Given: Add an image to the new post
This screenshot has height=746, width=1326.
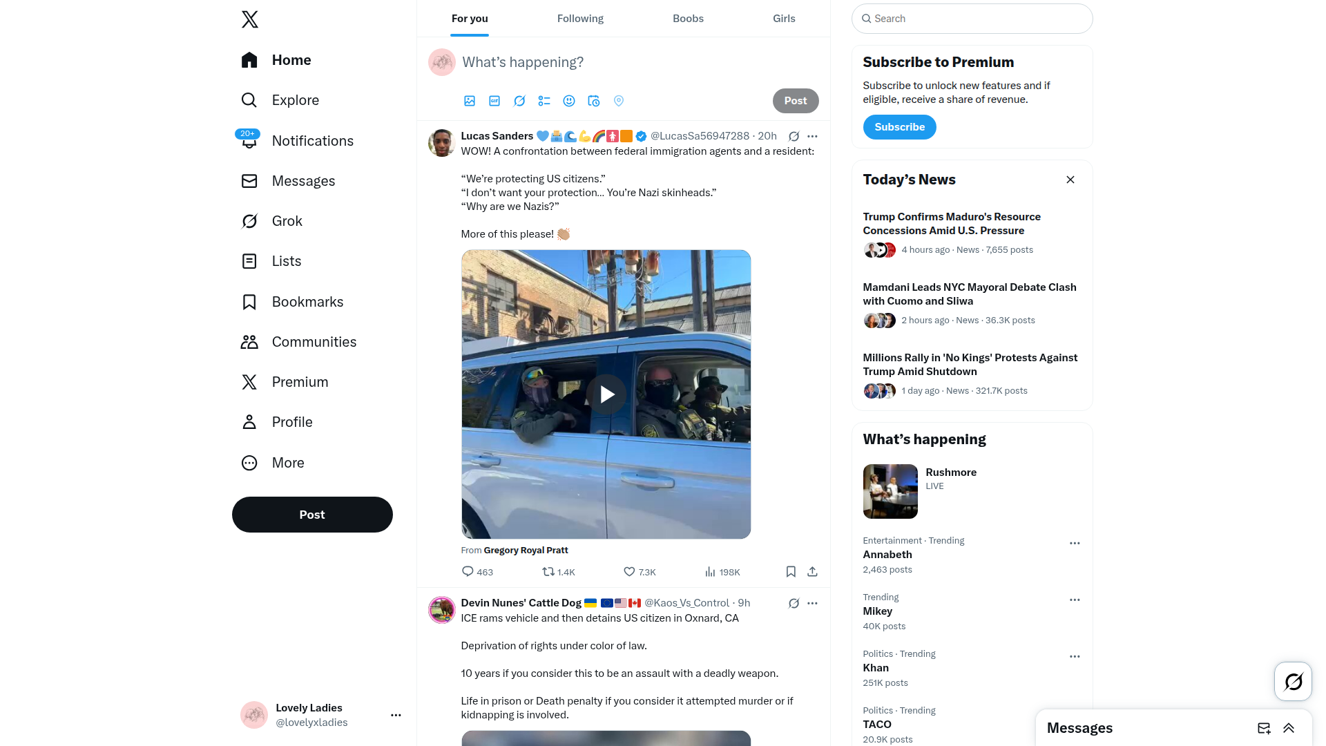Looking at the screenshot, I should pyautogui.click(x=470, y=101).
